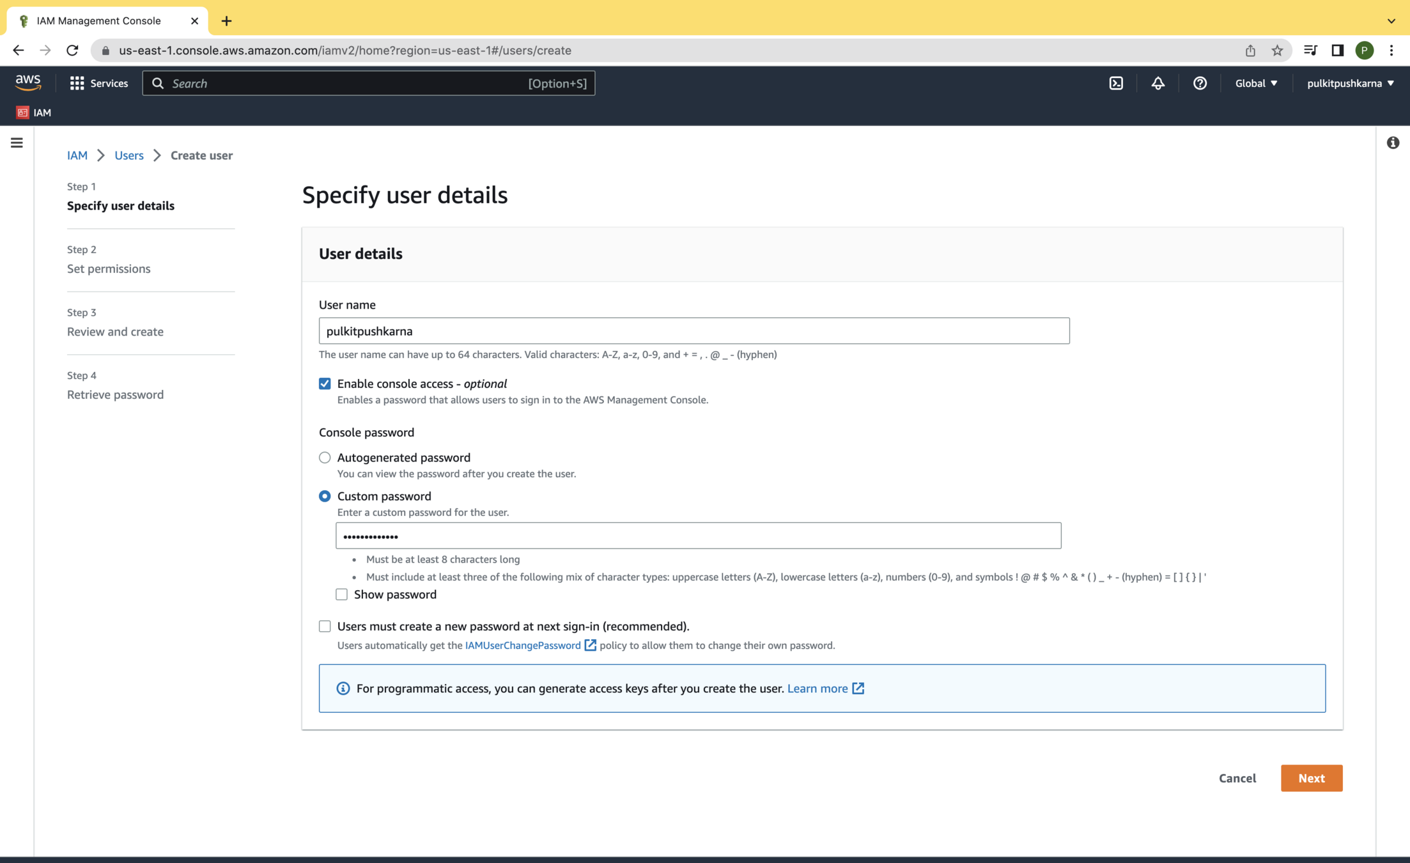The width and height of the screenshot is (1410, 863).
Task: Select Autogenerated password radio option
Action: [325, 458]
